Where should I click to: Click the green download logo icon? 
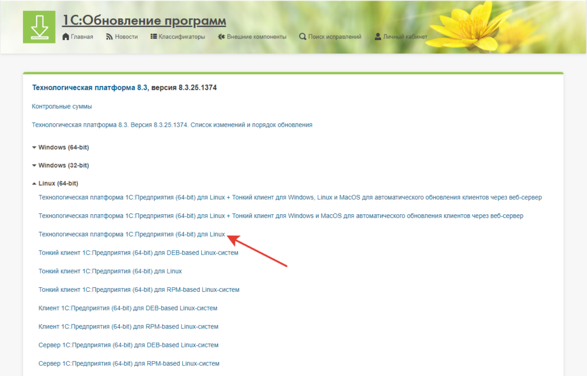coord(39,27)
